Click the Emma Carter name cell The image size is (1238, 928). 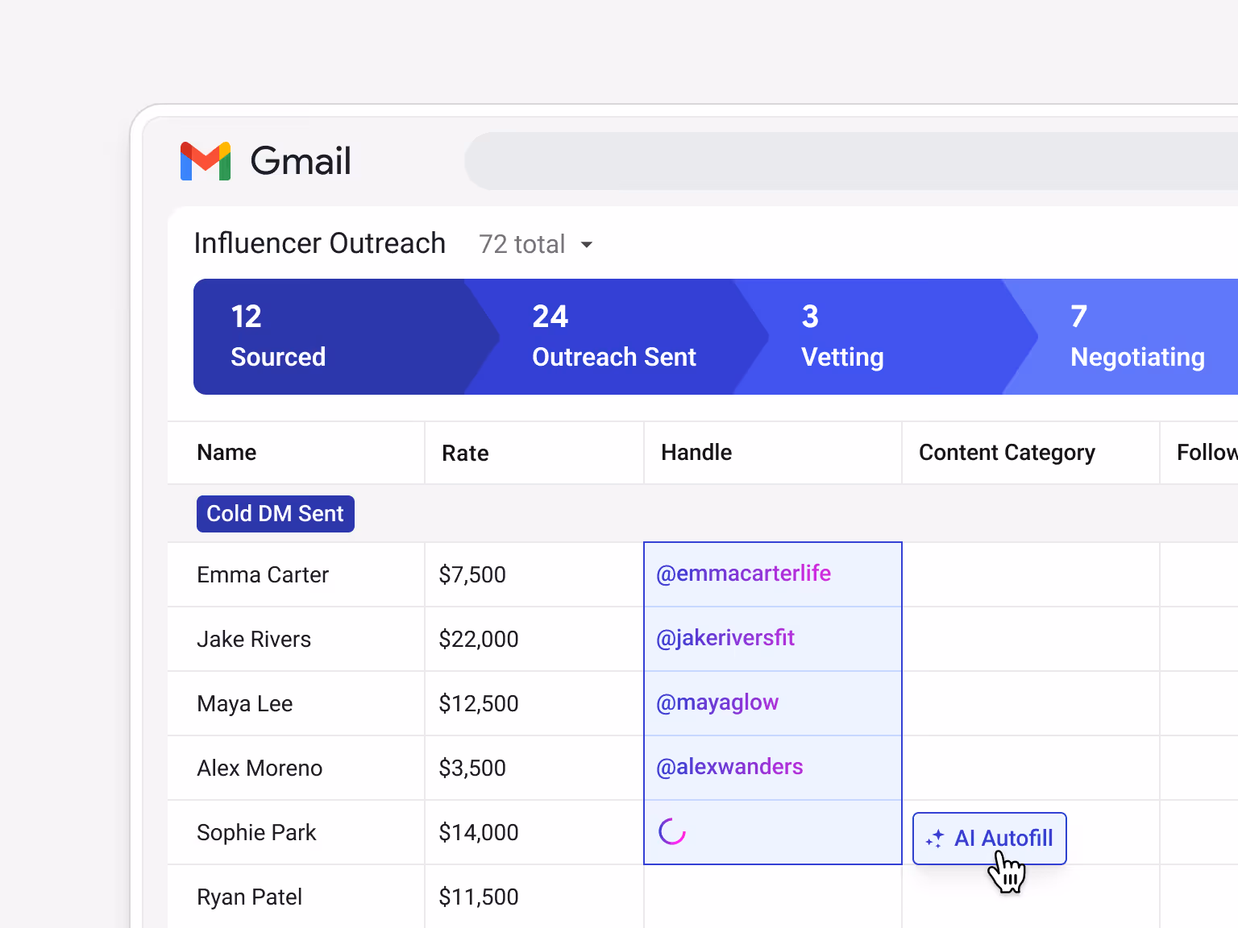(x=296, y=574)
